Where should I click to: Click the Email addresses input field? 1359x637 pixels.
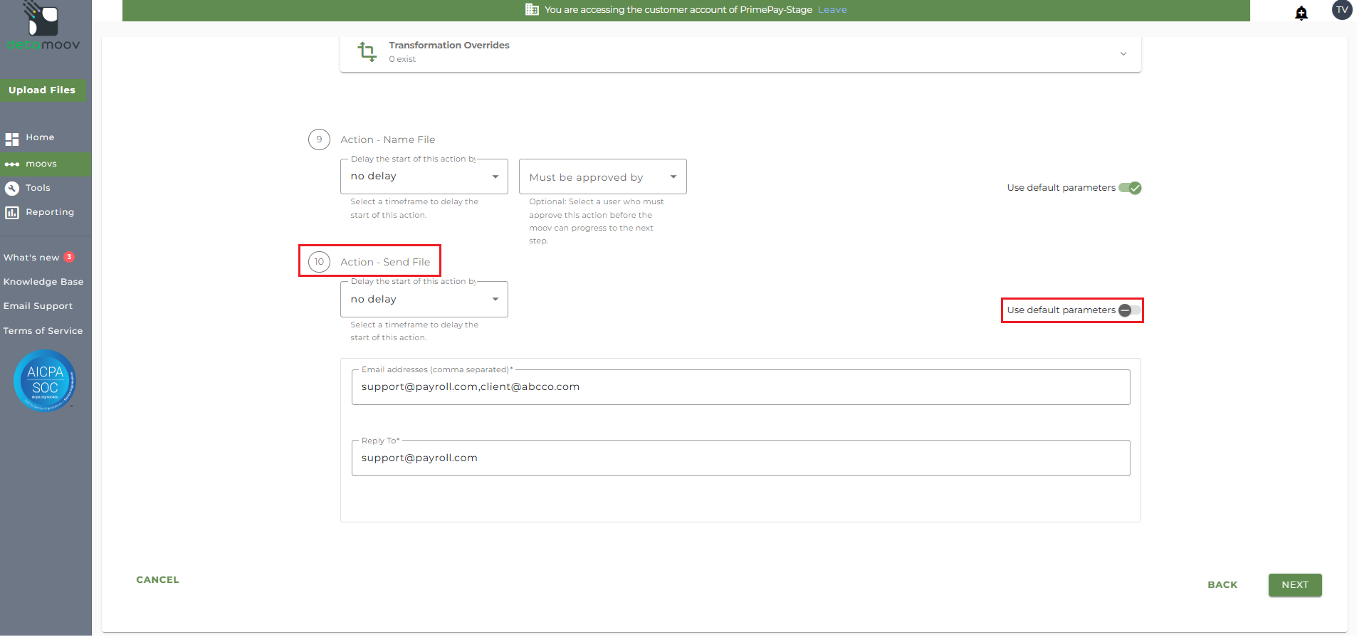pos(740,387)
